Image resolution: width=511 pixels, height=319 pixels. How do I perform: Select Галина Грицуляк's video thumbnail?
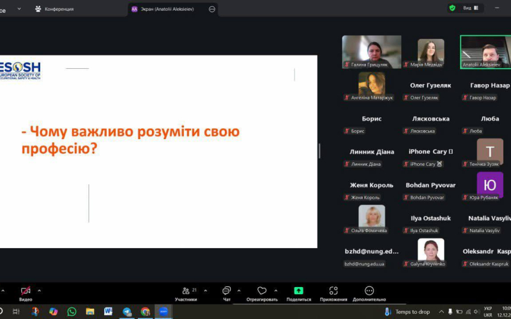click(372, 51)
